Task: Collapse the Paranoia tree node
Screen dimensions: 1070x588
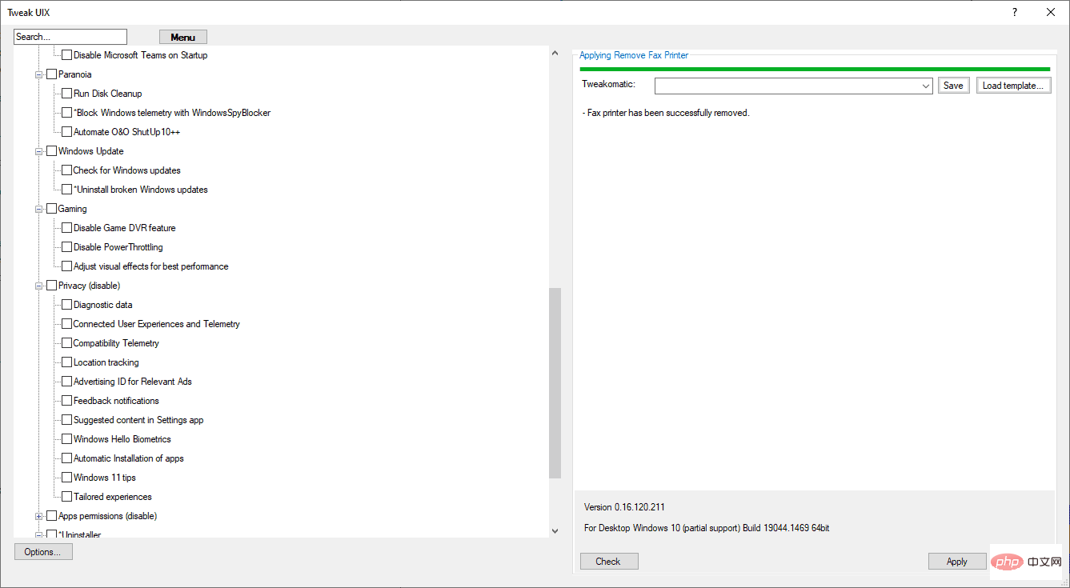Action: [x=38, y=74]
